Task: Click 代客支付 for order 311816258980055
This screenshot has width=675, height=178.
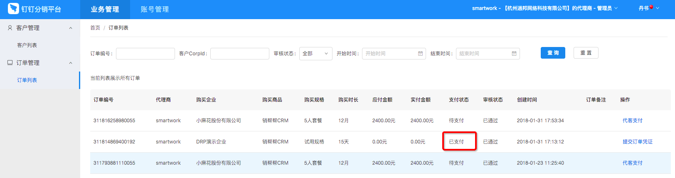Action: [x=632, y=121]
